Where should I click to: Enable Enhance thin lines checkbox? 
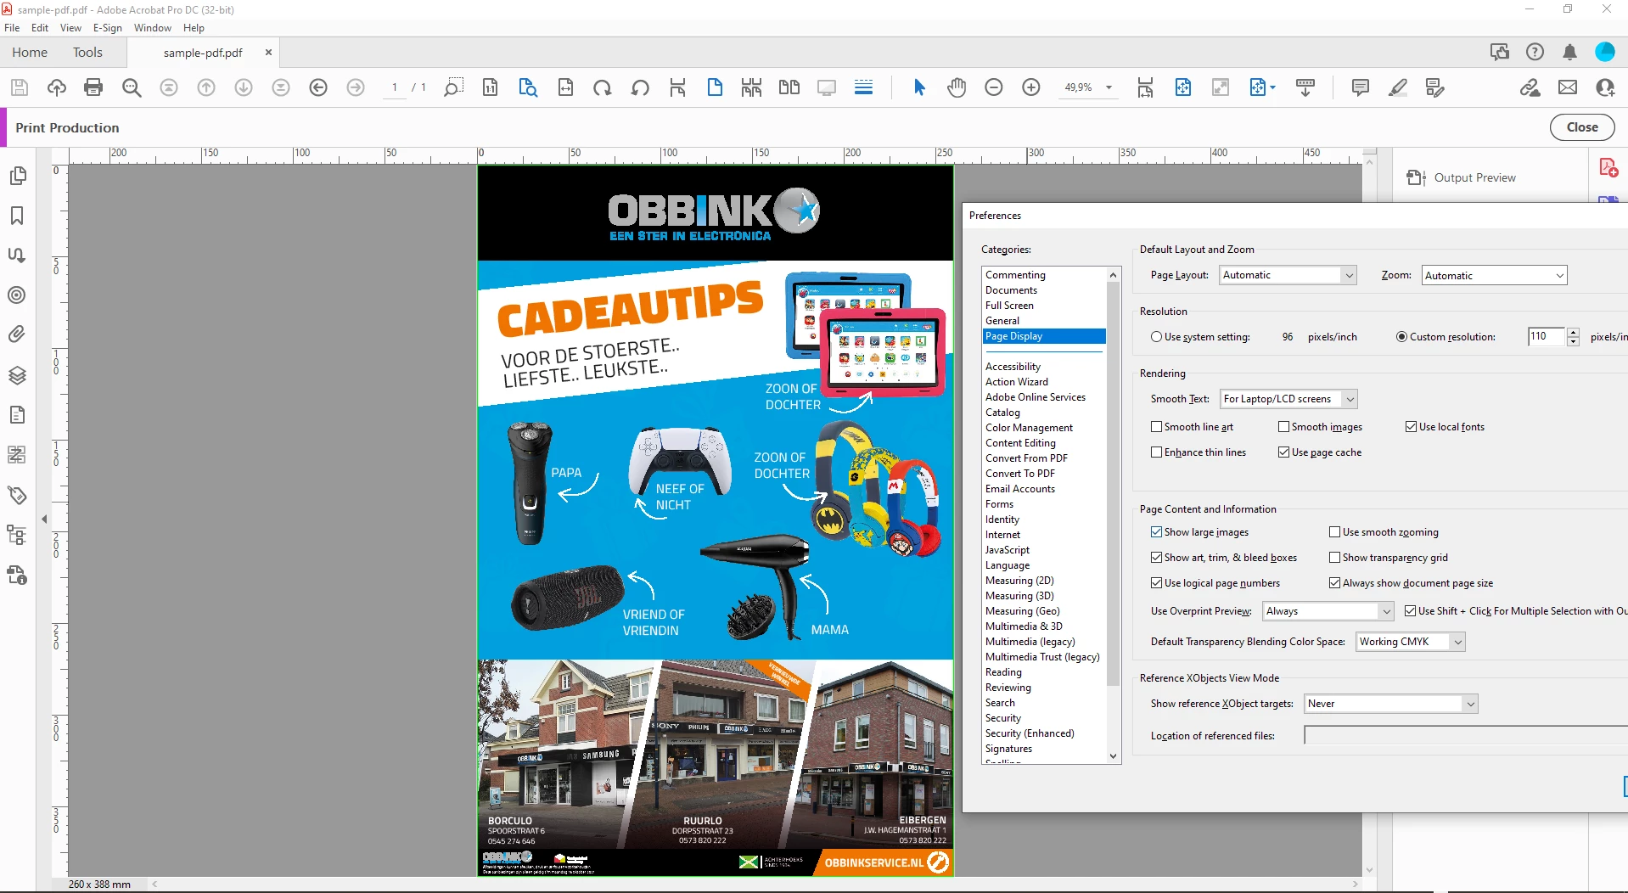point(1156,452)
